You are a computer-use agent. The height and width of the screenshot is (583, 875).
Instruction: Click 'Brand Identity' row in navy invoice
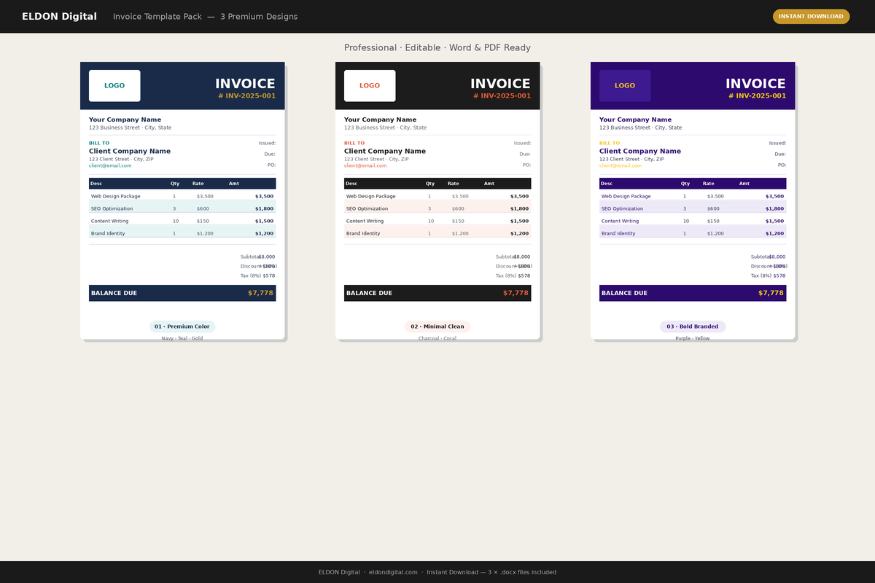click(x=182, y=233)
